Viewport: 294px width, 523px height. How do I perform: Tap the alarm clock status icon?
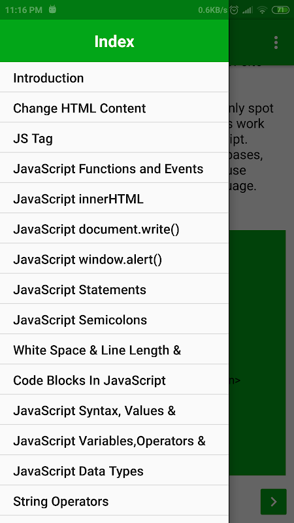pyautogui.click(x=234, y=10)
